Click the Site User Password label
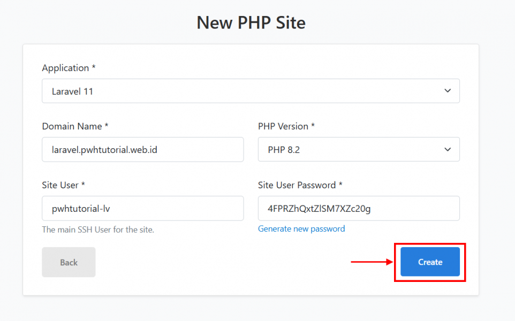515x321 pixels. (300, 185)
